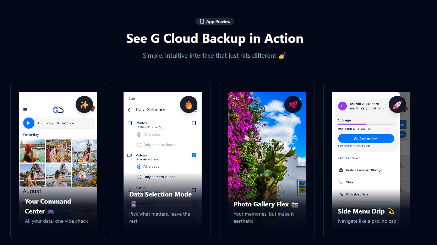
Task: Open the food table photo thumbnail
Action: point(58,151)
